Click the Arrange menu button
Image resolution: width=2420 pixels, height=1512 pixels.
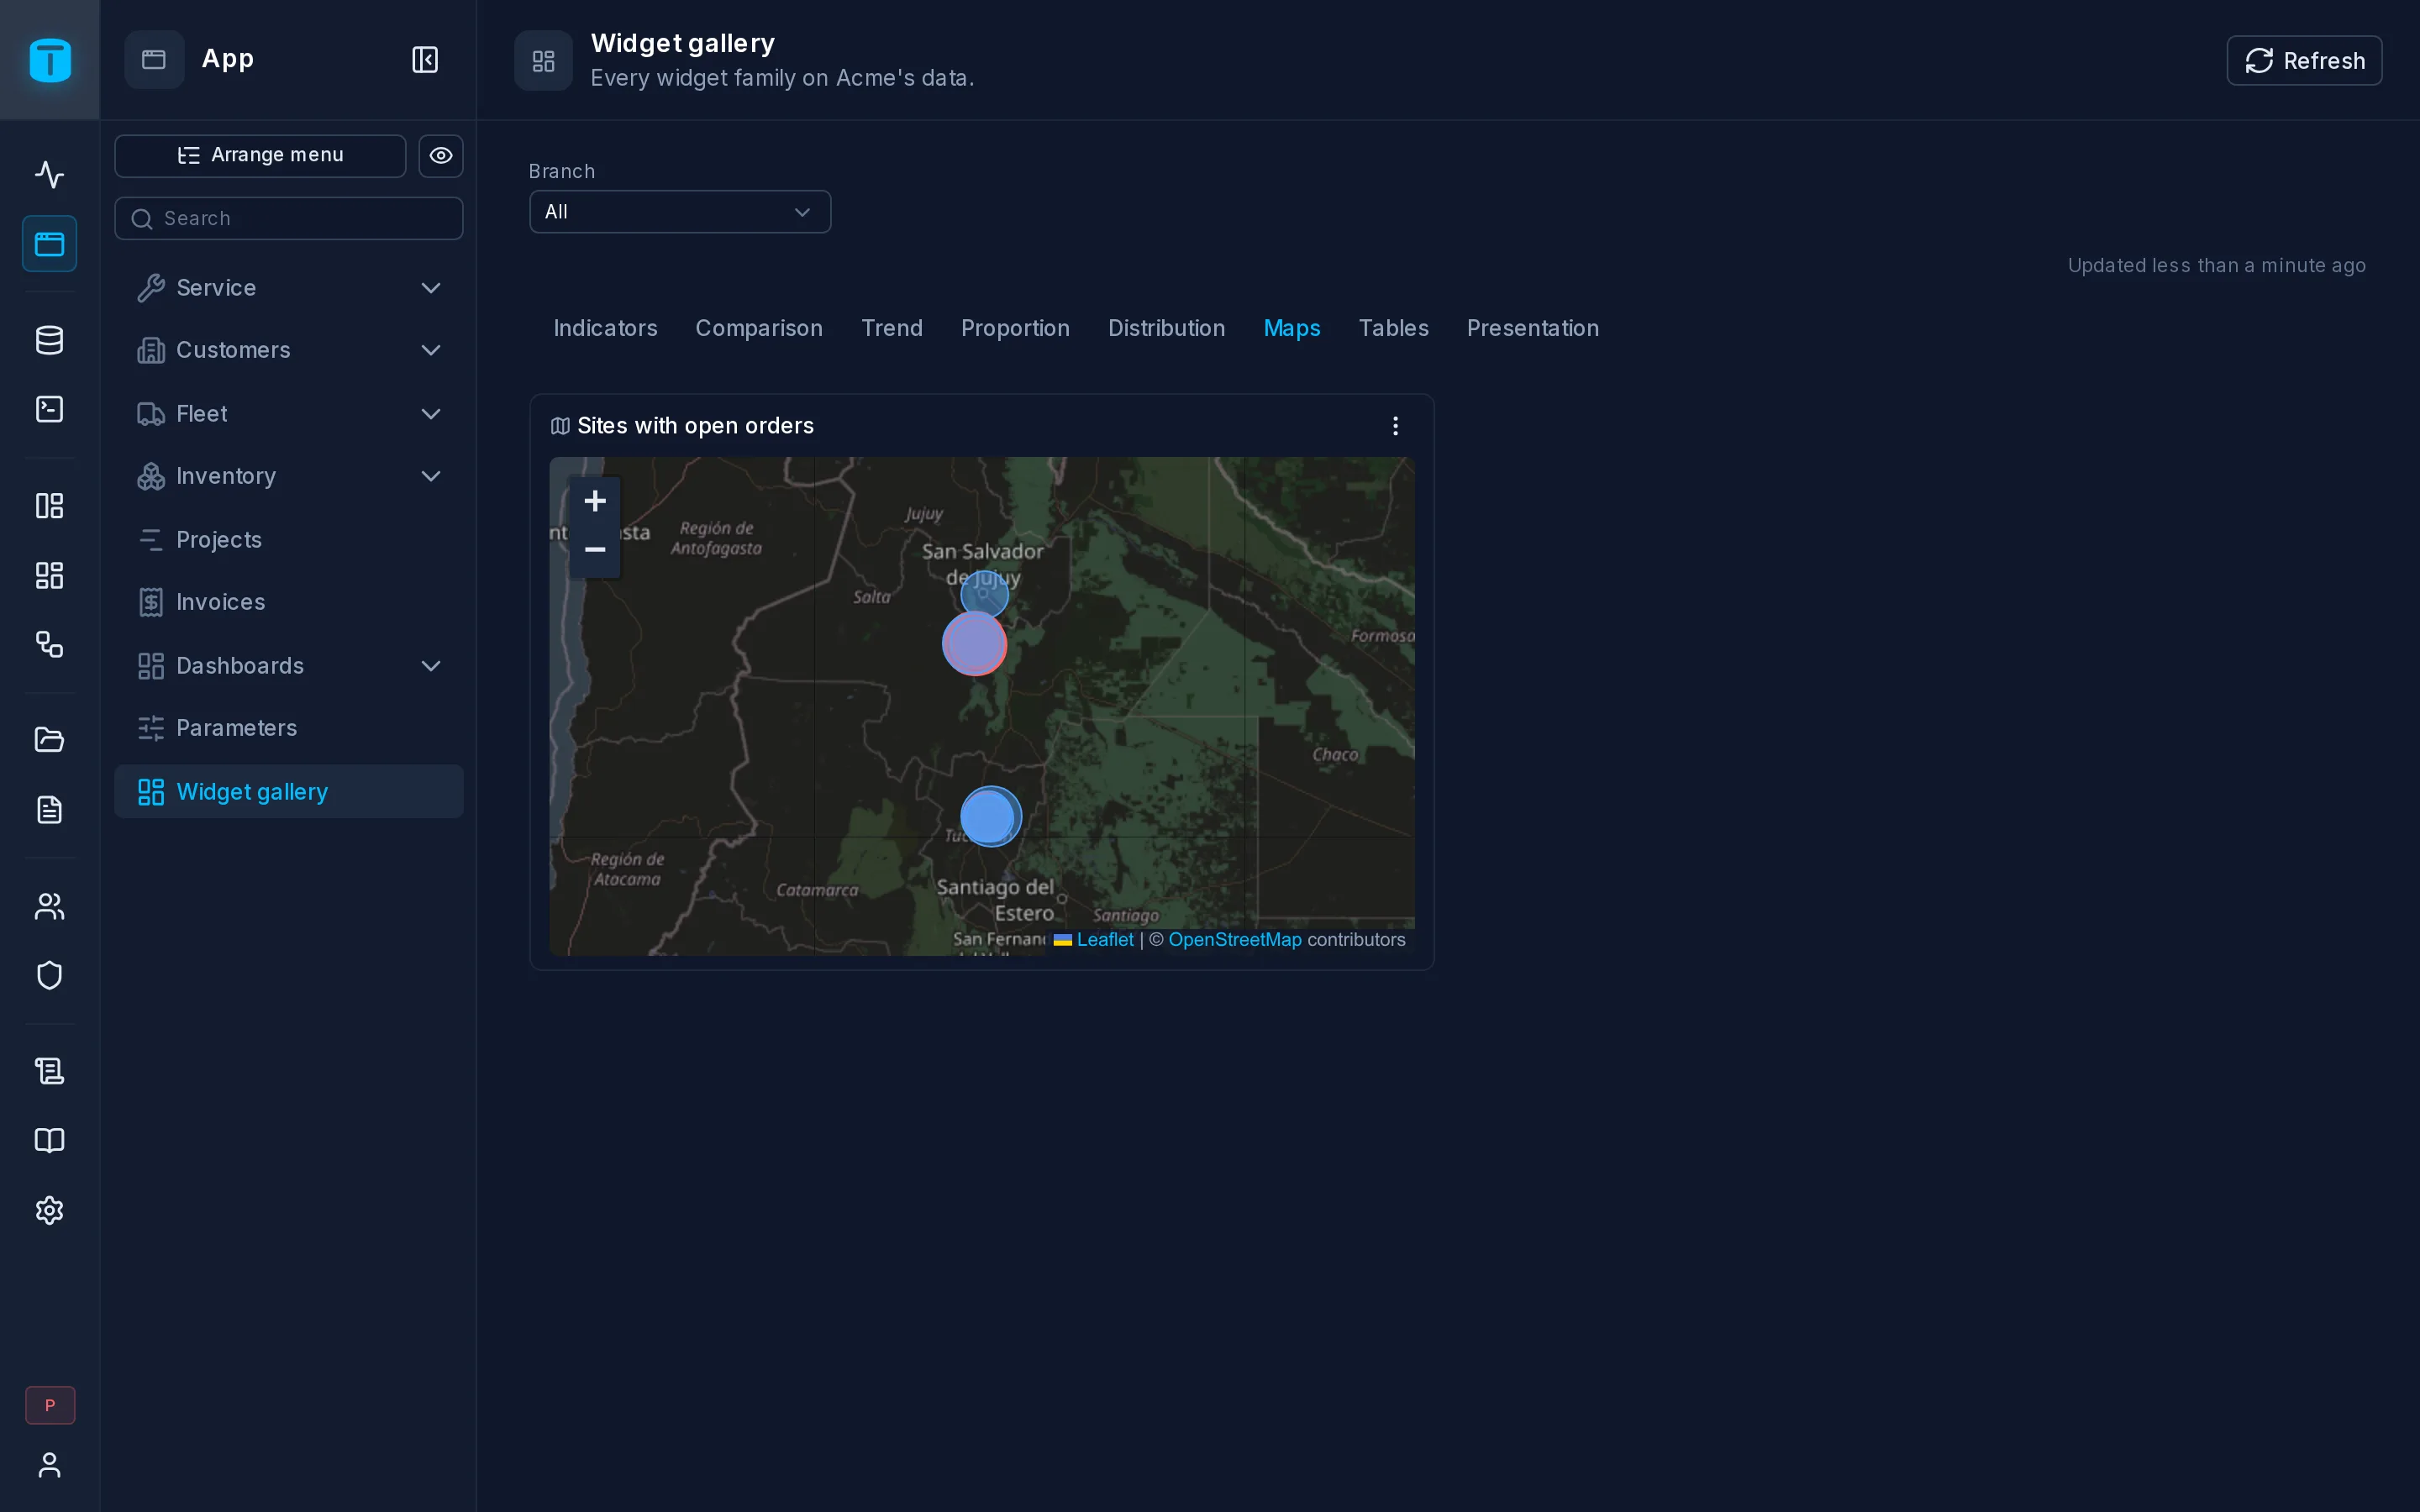pos(260,156)
